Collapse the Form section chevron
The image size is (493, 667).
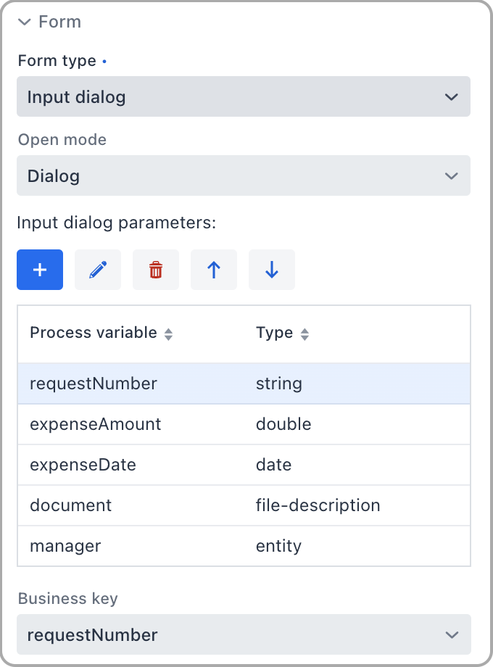[25, 22]
